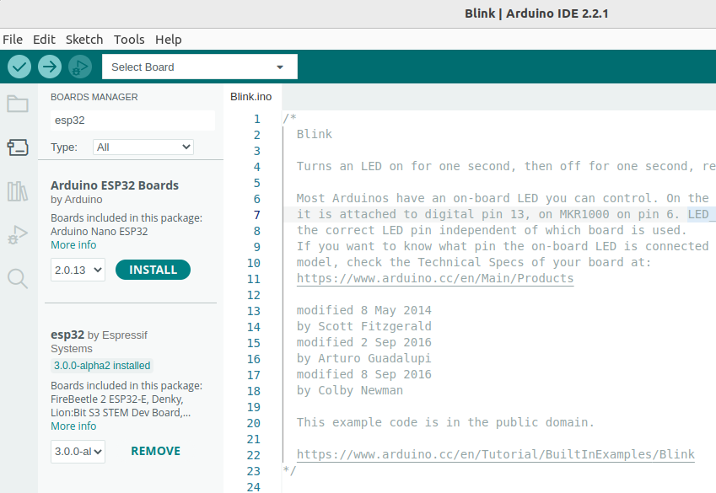Viewport: 716px width, 493px height.
Task: Open More info for Arduino ESP32 Boards
Action: pos(73,245)
